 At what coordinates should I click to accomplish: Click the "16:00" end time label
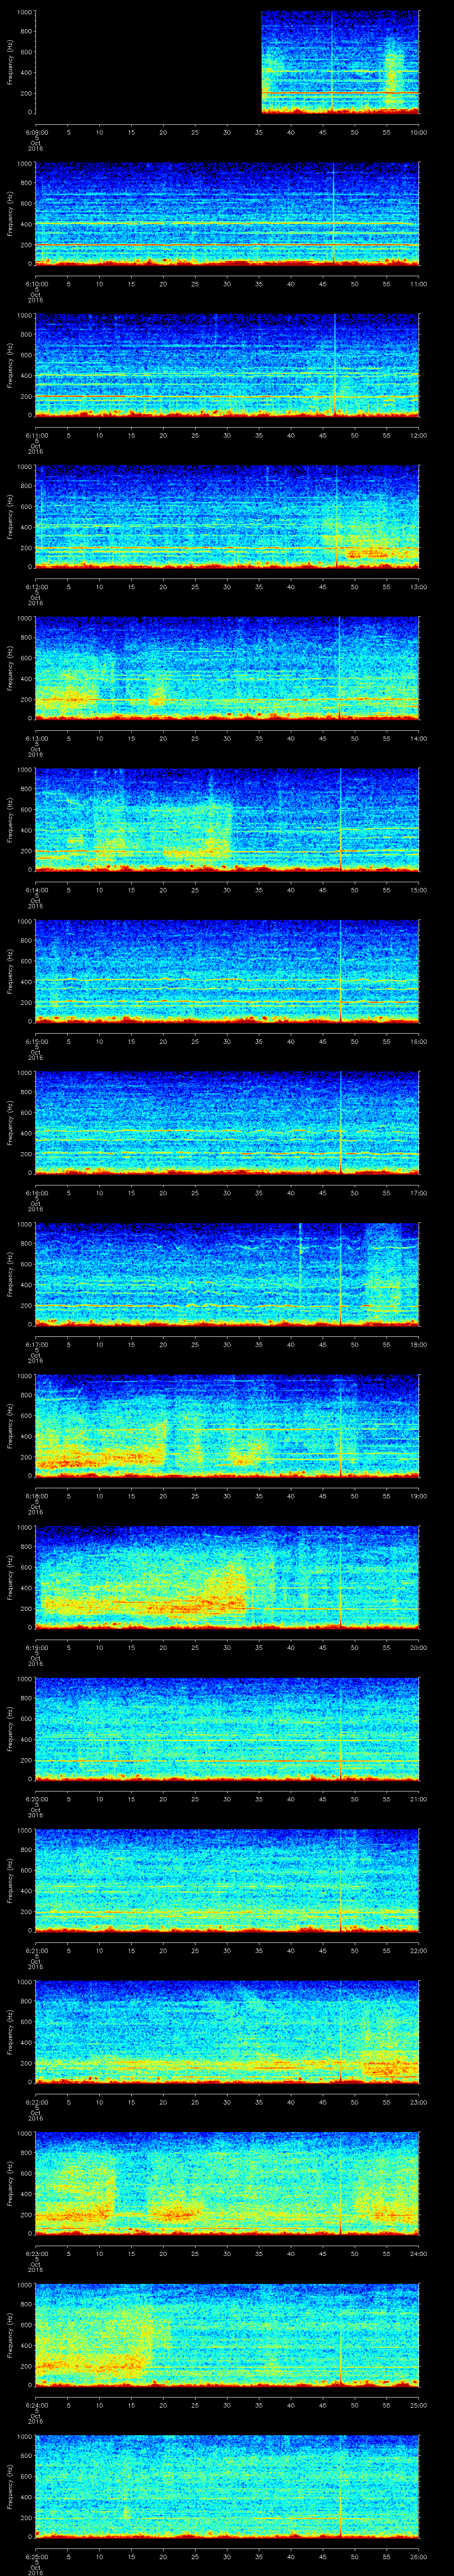coord(419,1041)
